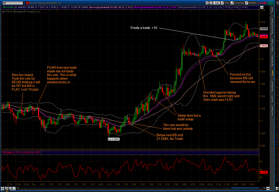Click the 'FEAR from last trade' annotation
This screenshot has height=192, width=279.
click(x=62, y=75)
